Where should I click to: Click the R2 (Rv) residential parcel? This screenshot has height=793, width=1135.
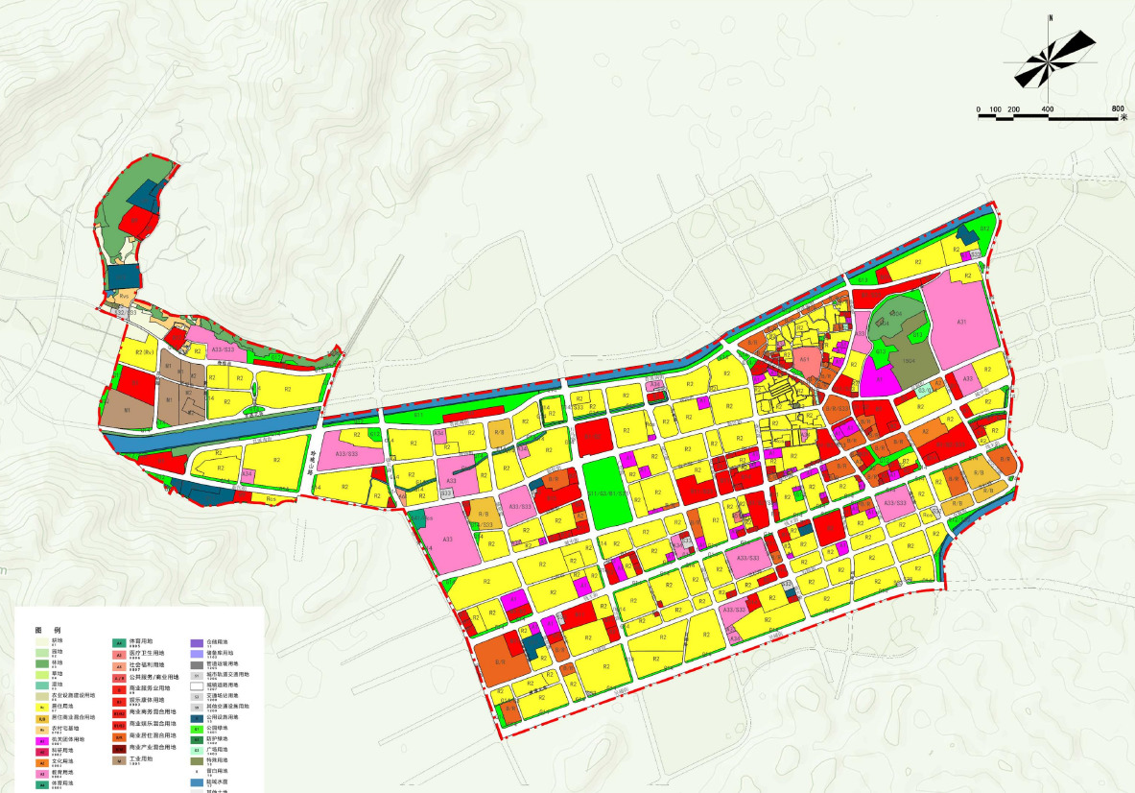(144, 352)
